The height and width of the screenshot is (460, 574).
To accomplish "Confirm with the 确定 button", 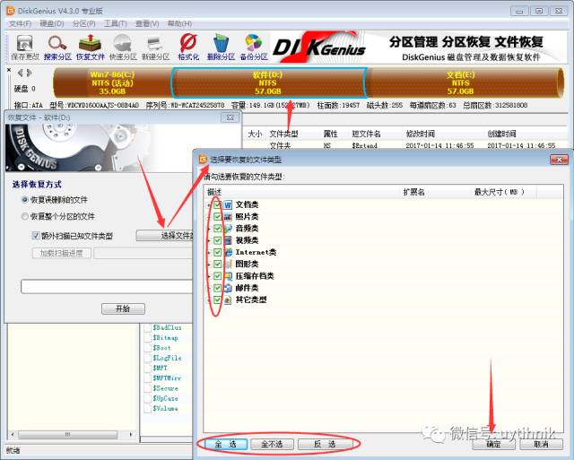I will click(x=493, y=444).
